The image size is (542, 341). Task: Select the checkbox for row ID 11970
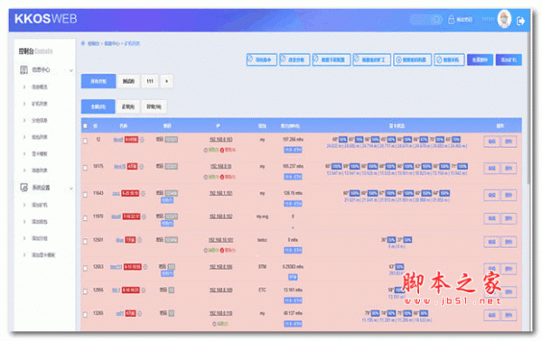(x=85, y=218)
